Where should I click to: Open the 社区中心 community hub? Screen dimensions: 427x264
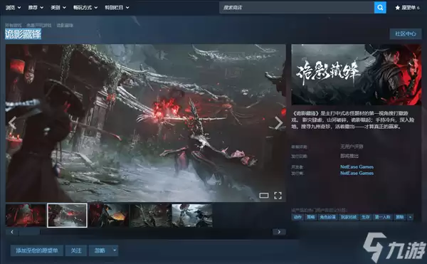[406, 33]
